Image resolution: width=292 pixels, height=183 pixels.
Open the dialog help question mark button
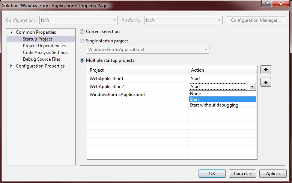(266, 3)
